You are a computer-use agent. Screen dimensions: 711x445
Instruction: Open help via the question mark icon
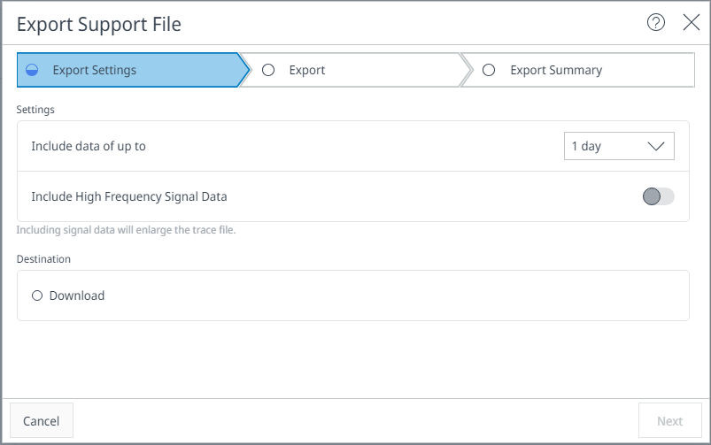656,23
